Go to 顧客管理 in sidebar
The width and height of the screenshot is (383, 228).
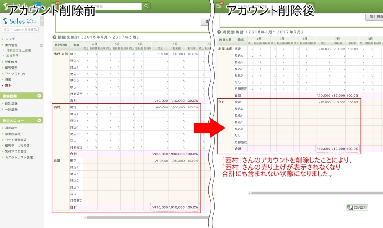11,68
